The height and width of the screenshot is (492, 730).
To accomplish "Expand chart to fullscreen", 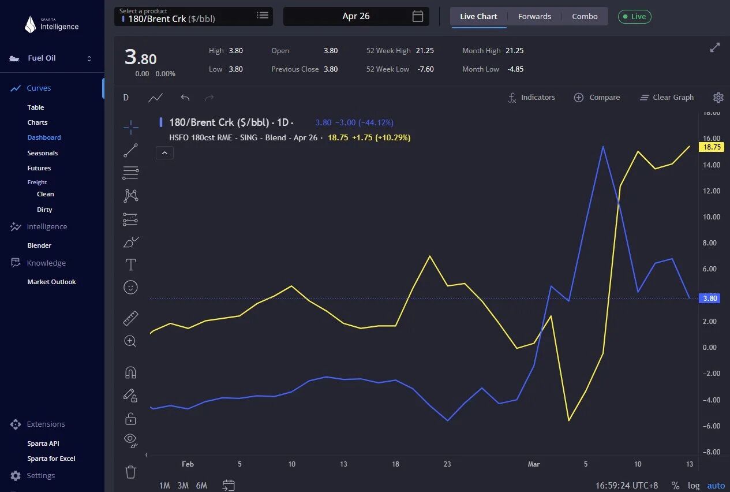I will click(x=714, y=48).
